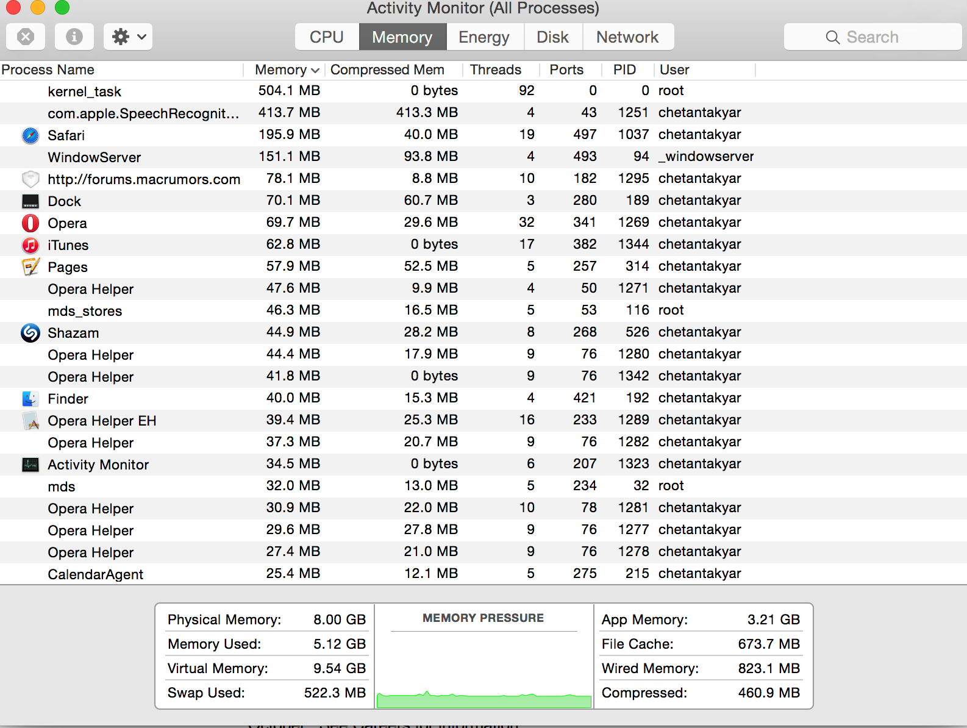The width and height of the screenshot is (967, 728).
Task: Click the Swap Used 522.3 MB value
Action: [335, 693]
